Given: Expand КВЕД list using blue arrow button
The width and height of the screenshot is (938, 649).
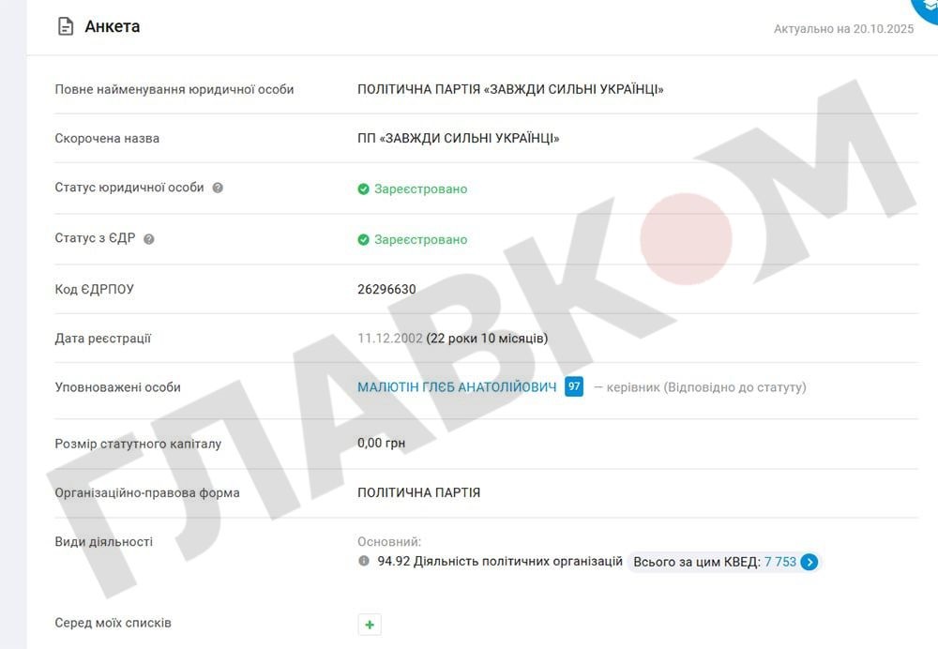Looking at the screenshot, I should 809,562.
